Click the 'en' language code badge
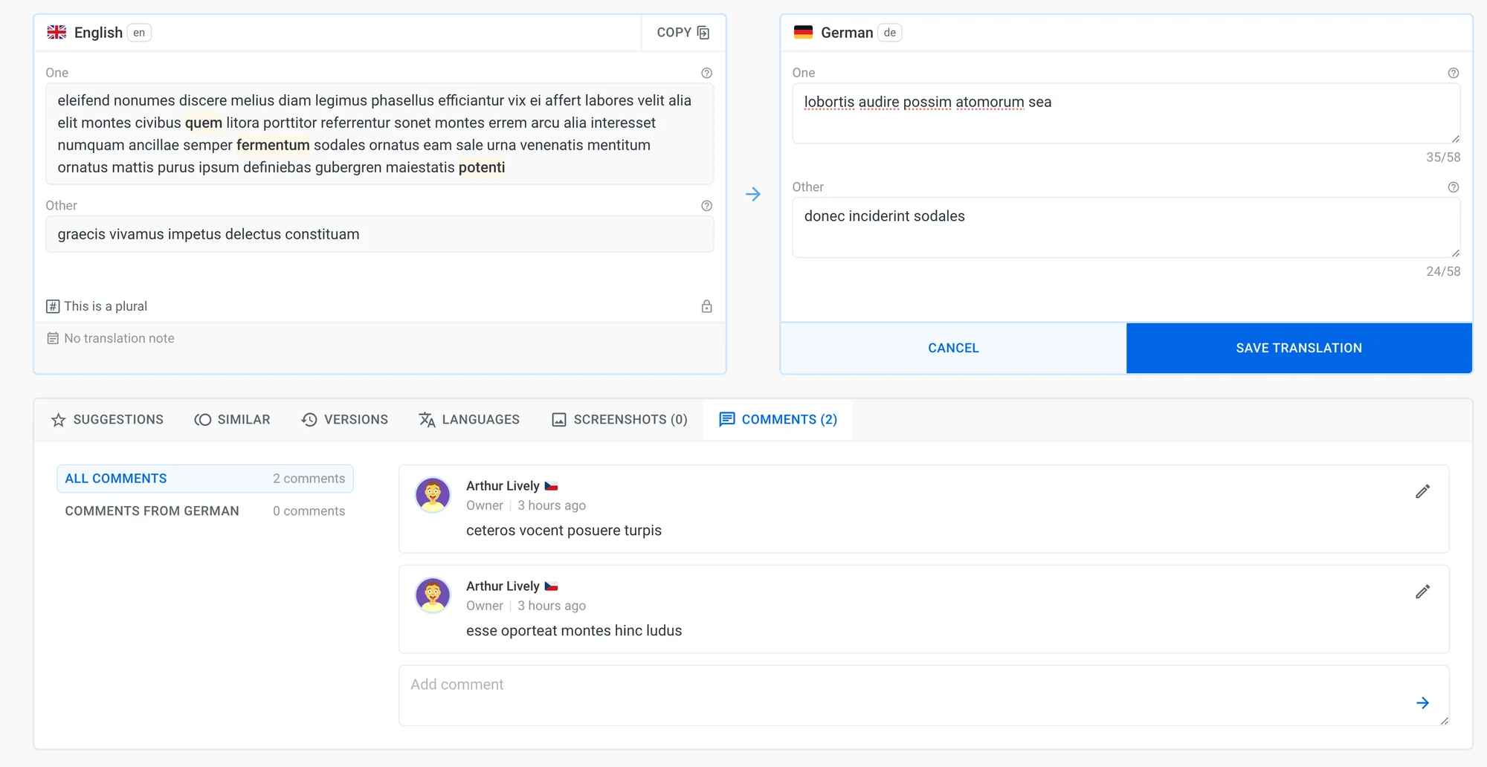 (139, 33)
